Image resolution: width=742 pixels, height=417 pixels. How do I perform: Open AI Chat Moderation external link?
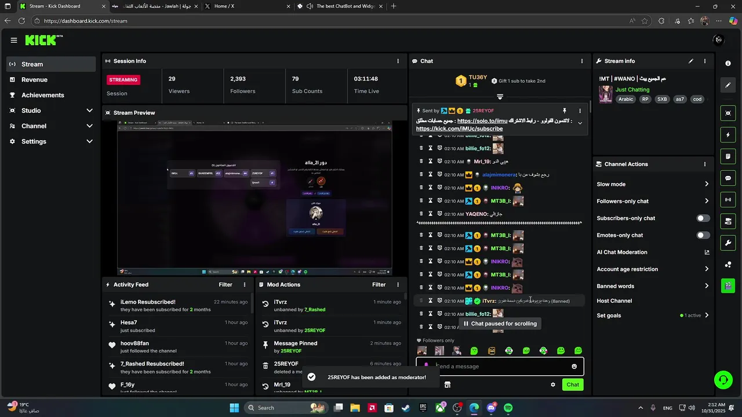click(707, 253)
